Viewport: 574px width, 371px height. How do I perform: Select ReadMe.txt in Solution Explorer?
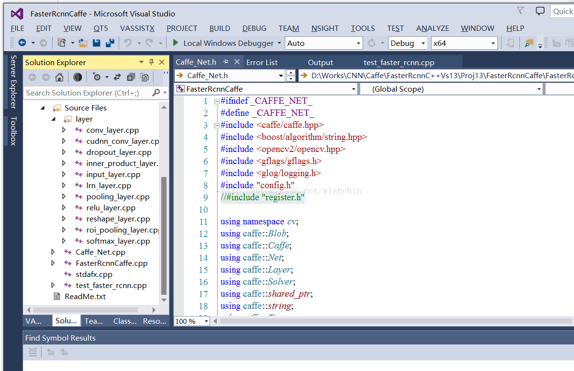click(85, 296)
